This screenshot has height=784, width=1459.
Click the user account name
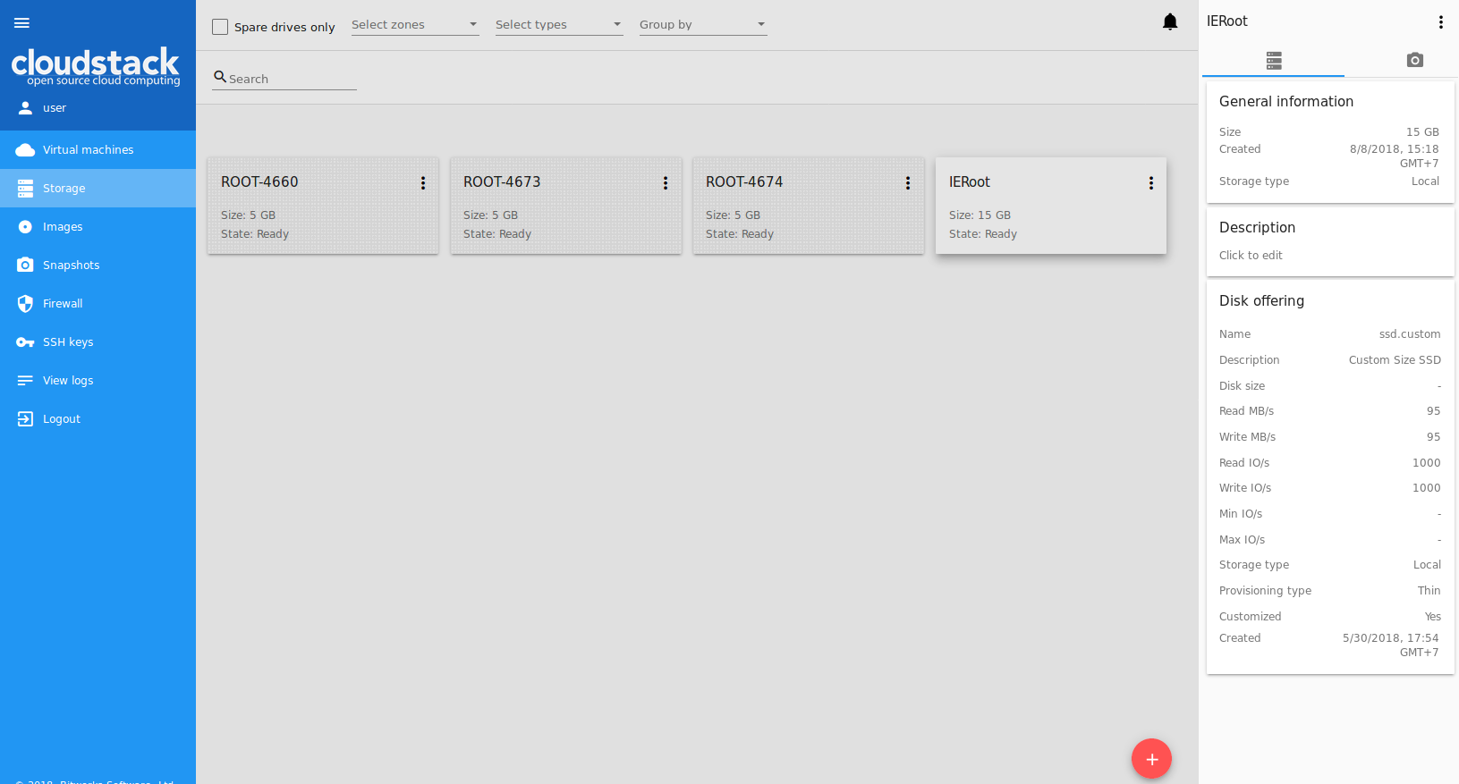click(x=55, y=108)
